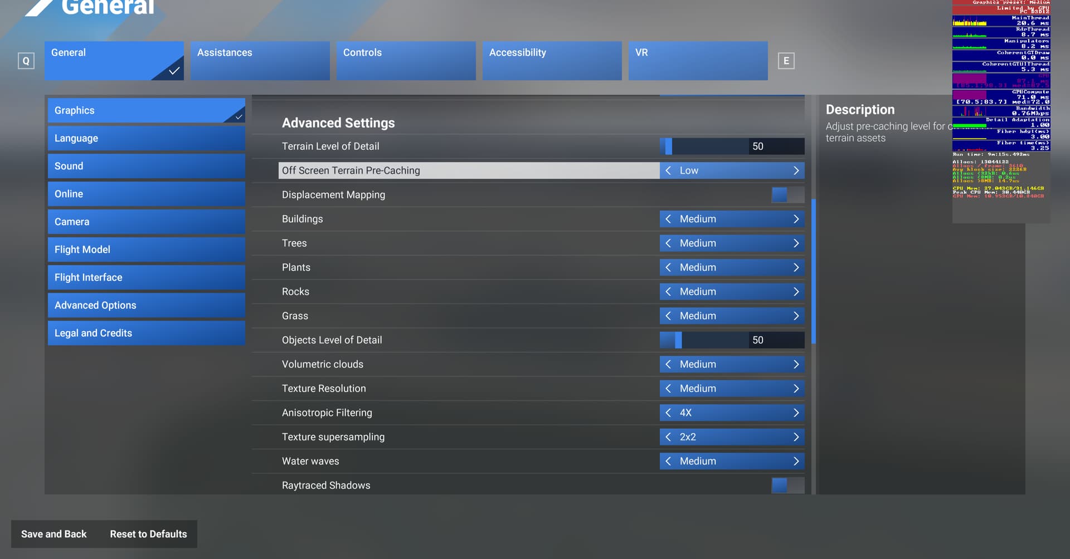Open the Advanced Options category
1070x559 pixels.
(x=147, y=305)
